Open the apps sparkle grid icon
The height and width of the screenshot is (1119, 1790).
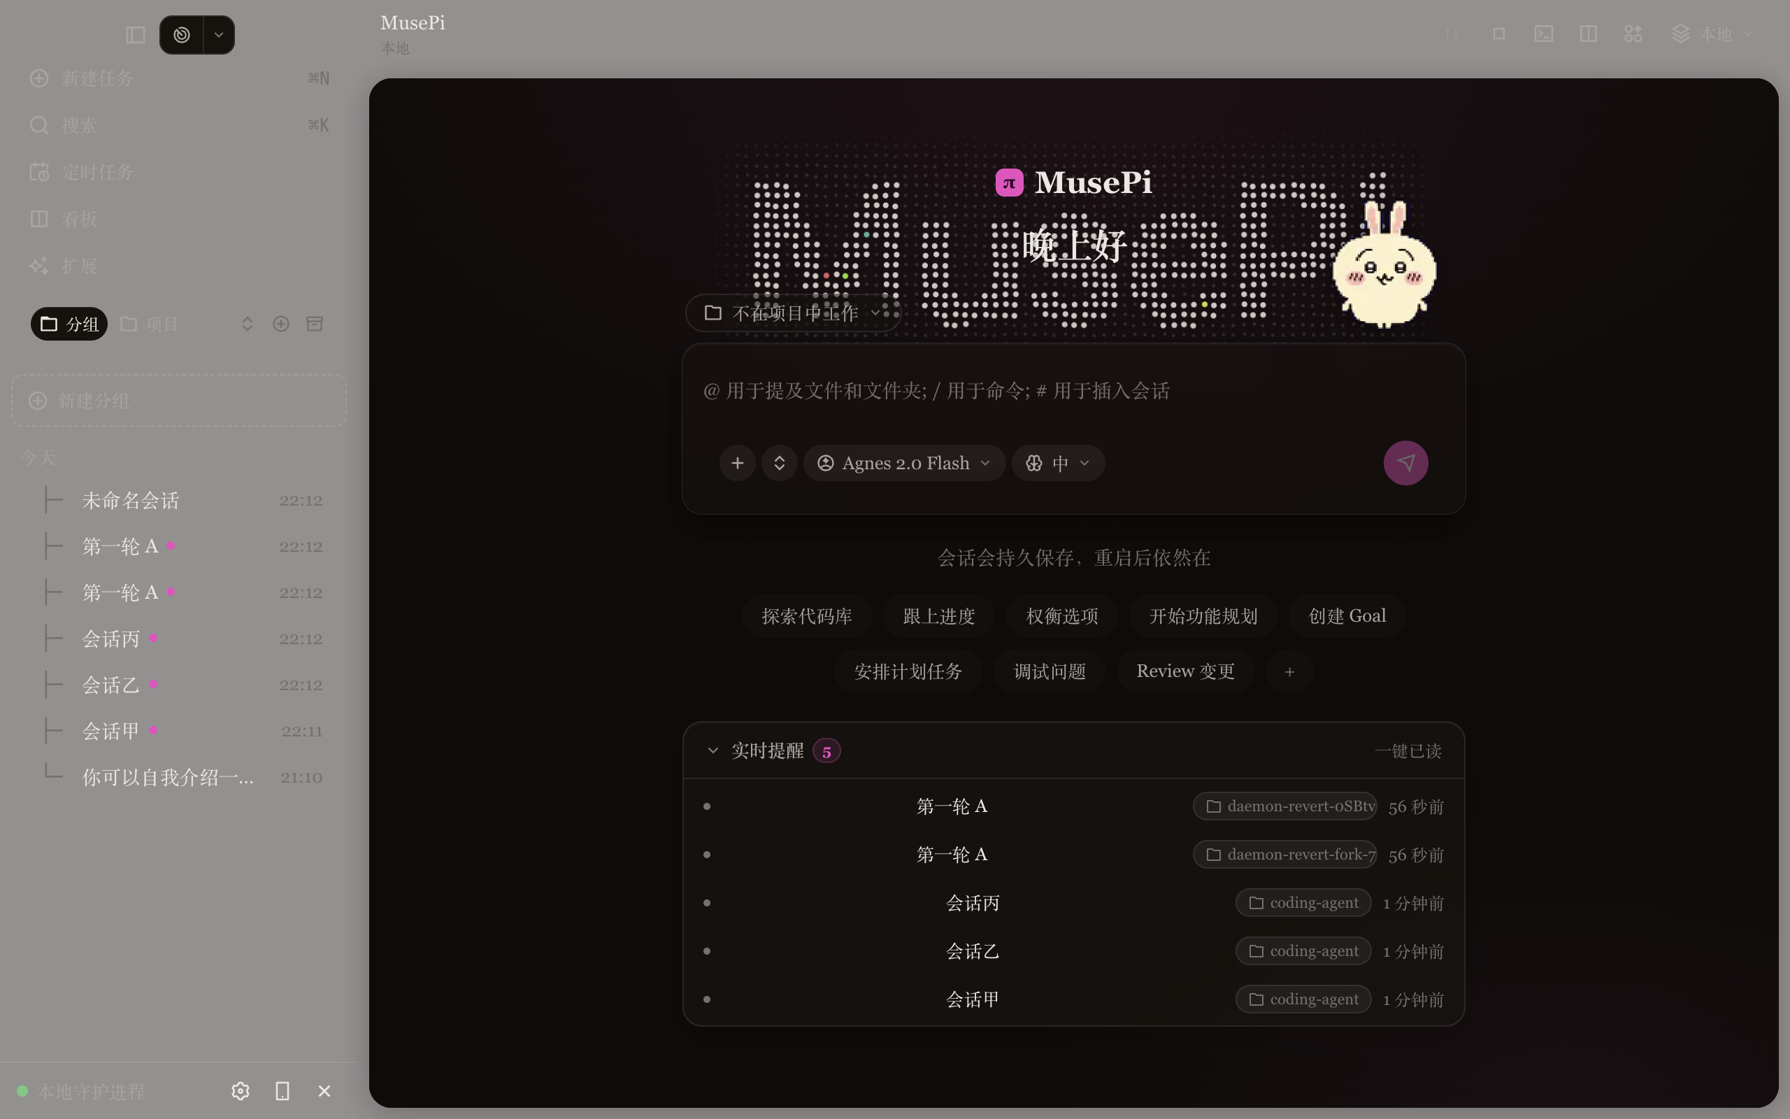1633,34
